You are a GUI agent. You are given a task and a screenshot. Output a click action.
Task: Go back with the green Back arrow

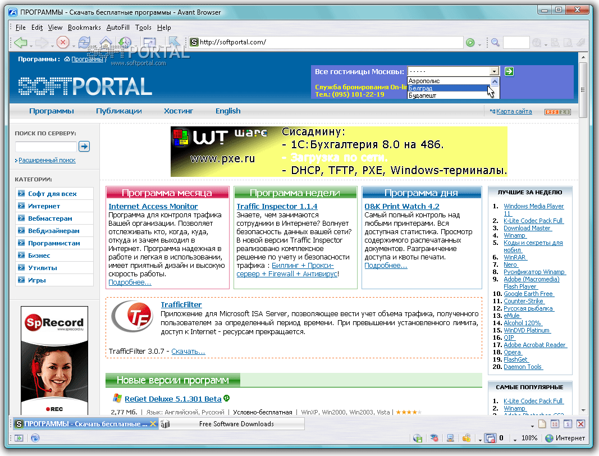click(20, 42)
